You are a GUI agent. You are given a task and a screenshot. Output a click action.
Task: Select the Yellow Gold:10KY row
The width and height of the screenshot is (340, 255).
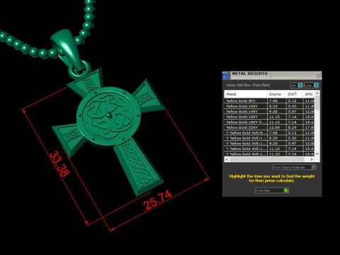[x=269, y=106]
